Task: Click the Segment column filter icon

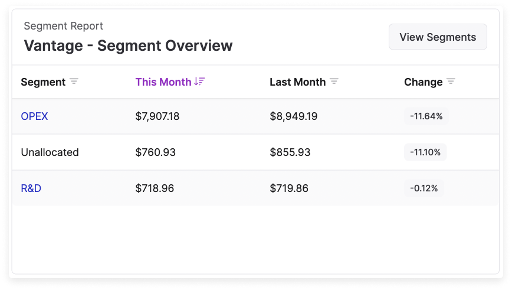Action: point(74,82)
